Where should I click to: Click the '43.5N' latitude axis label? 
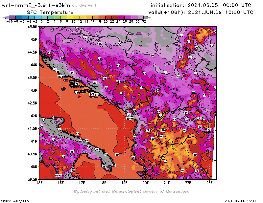click(32, 78)
